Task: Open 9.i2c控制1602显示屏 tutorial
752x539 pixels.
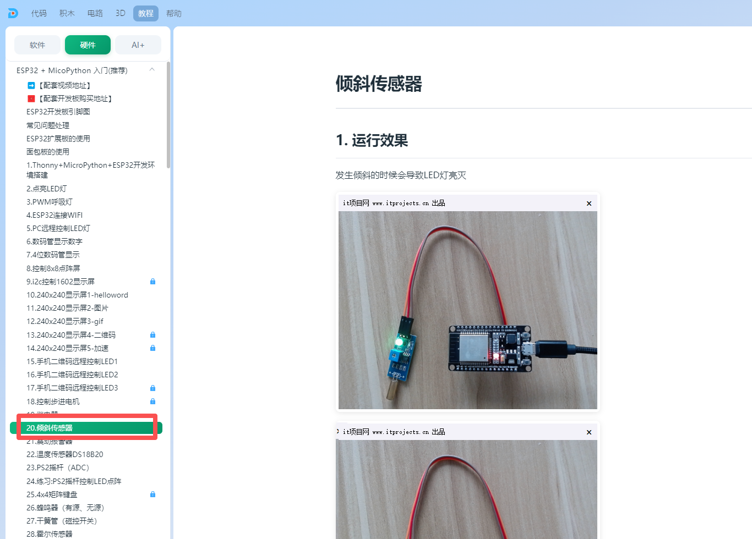Action: 61,282
